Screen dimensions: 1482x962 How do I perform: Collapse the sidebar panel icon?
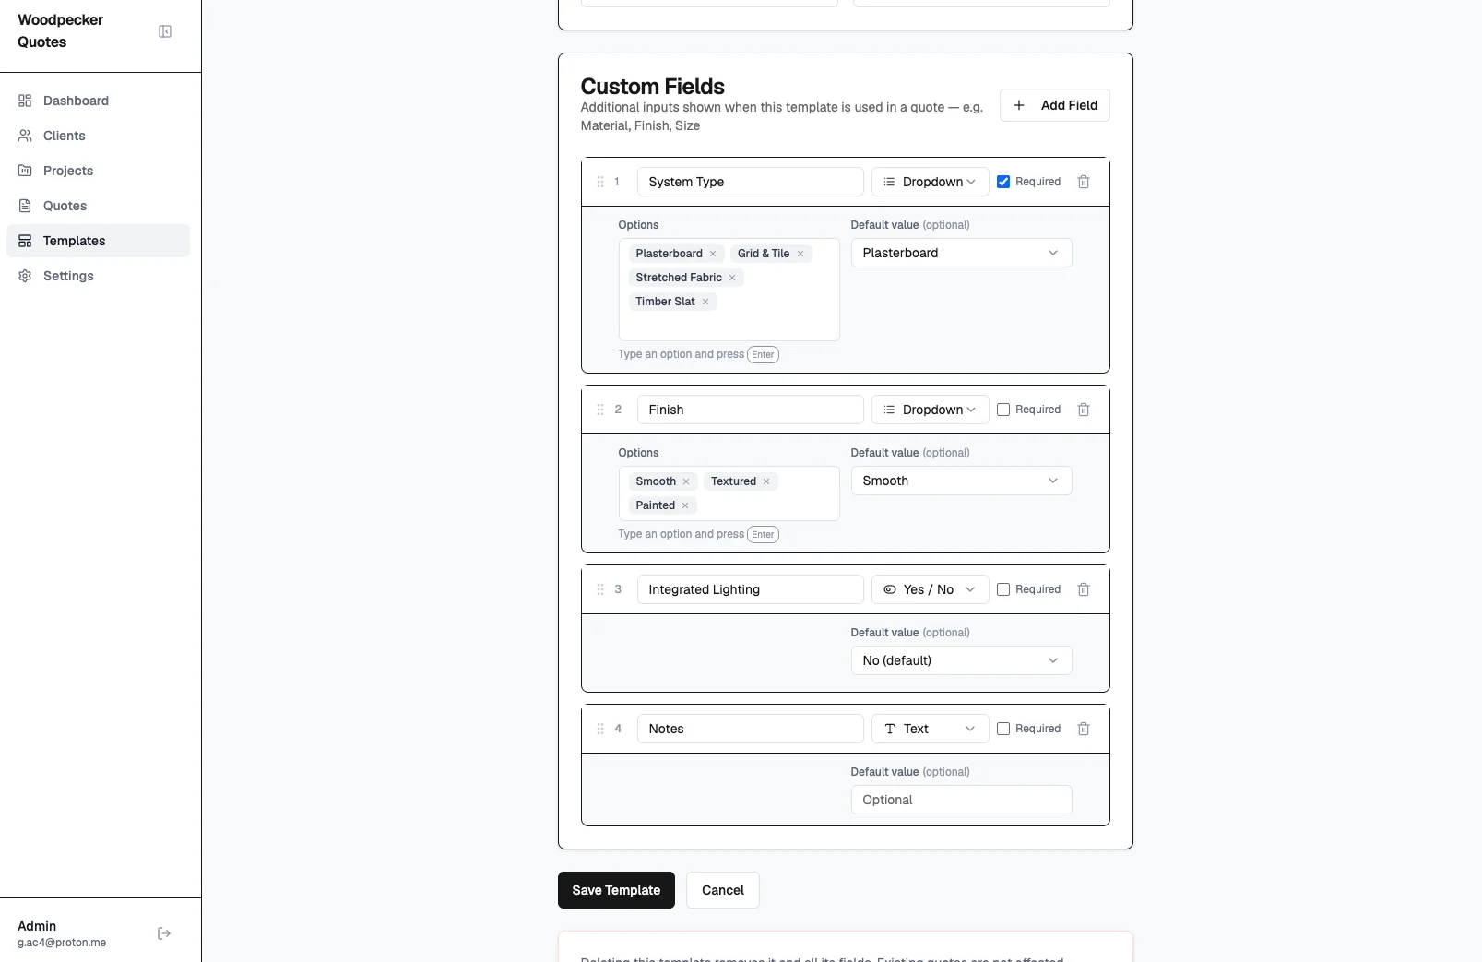(165, 31)
